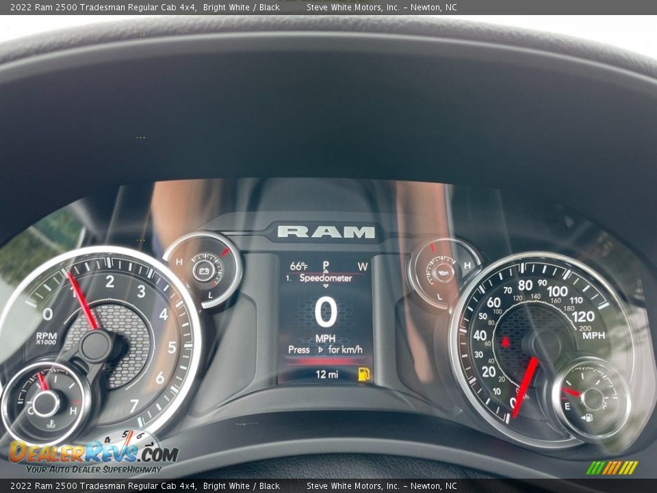Click the RAM logo badge
The image size is (657, 493).
(326, 232)
